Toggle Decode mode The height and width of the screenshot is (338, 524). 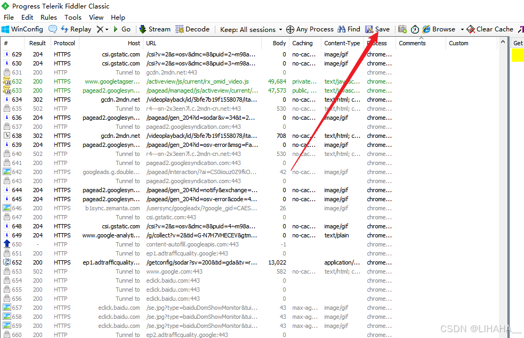tap(192, 29)
